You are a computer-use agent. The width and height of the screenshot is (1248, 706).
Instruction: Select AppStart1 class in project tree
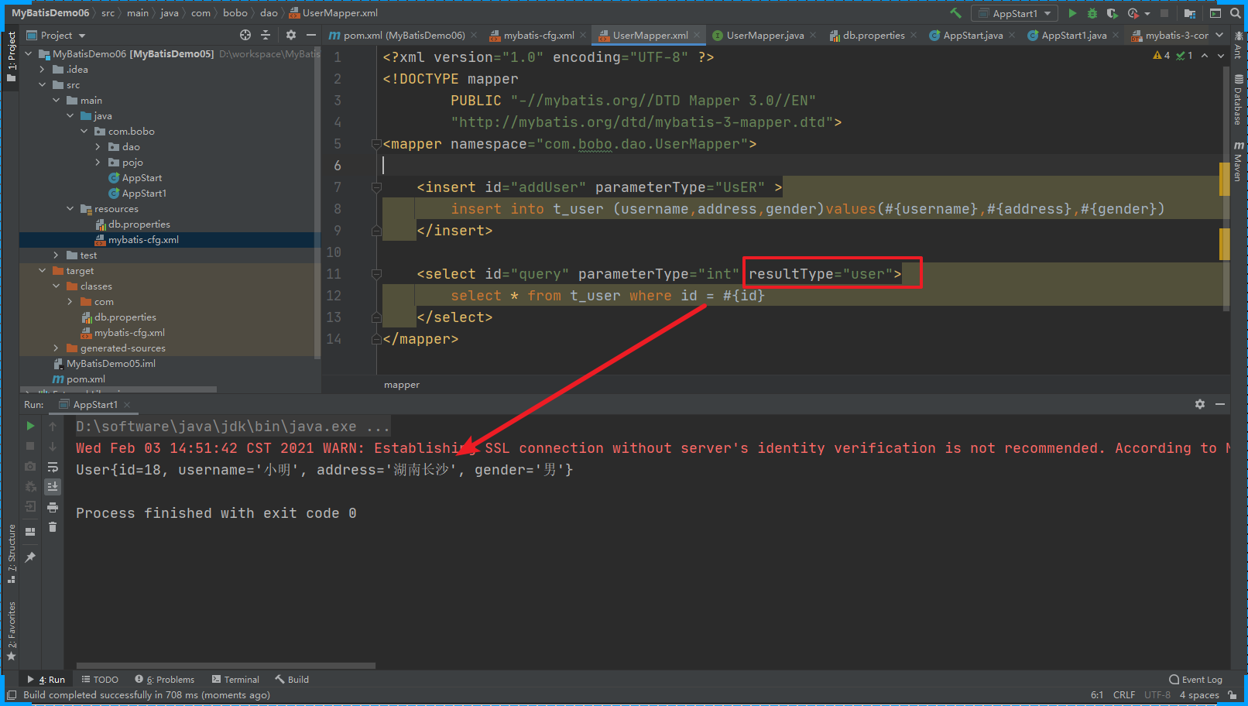click(144, 194)
